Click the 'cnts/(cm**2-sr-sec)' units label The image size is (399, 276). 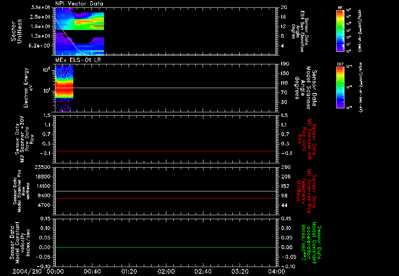[360, 31]
